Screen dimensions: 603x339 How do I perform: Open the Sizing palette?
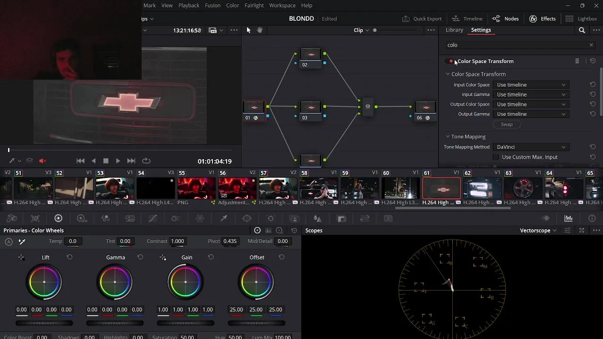(365, 218)
